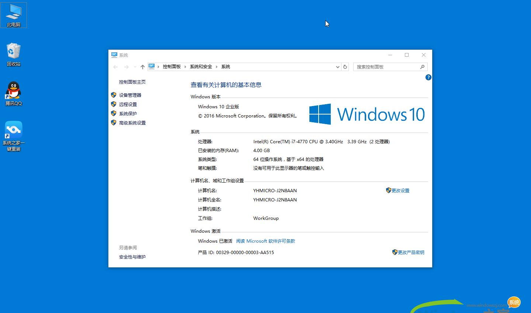Click computer name value beside 计算机全名:
Image resolution: width=531 pixels, height=313 pixels.
tap(275, 200)
